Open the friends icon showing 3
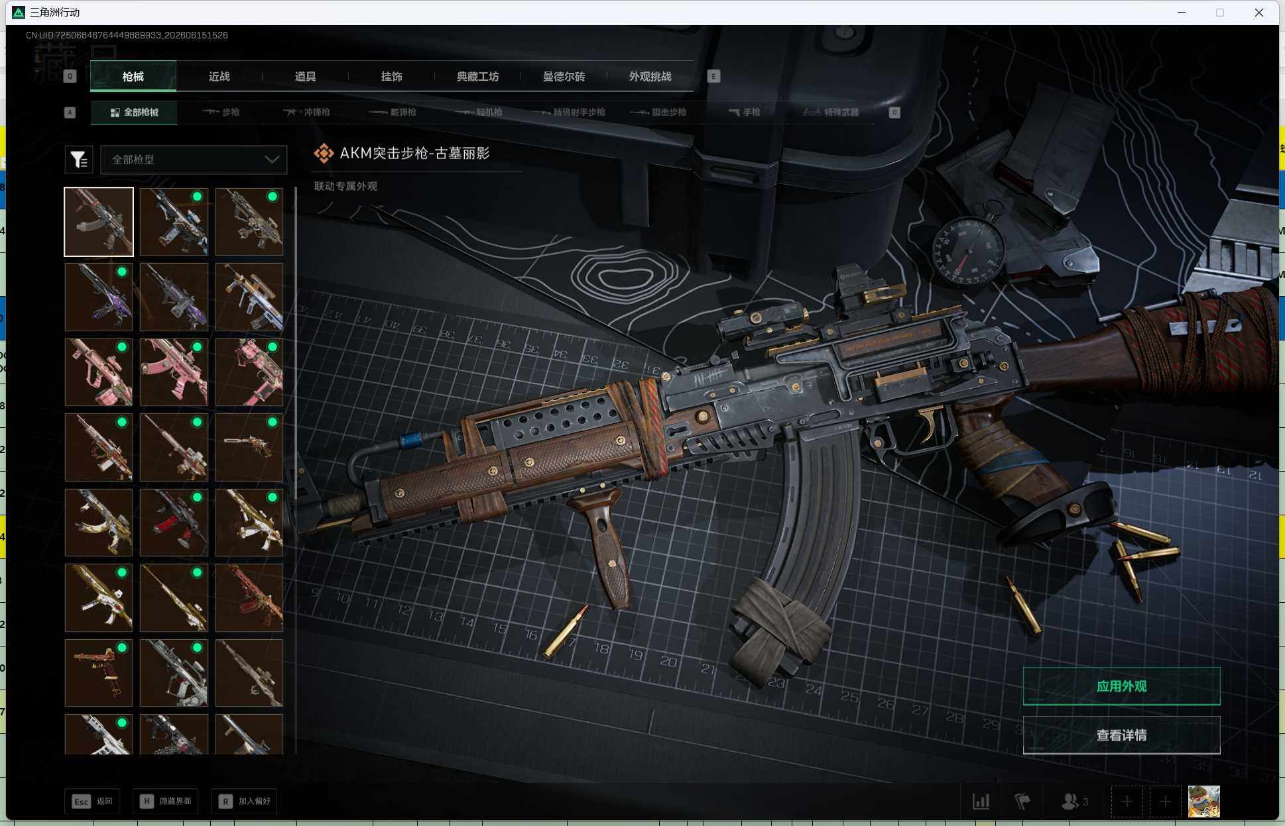The image size is (1285, 826). [1075, 801]
